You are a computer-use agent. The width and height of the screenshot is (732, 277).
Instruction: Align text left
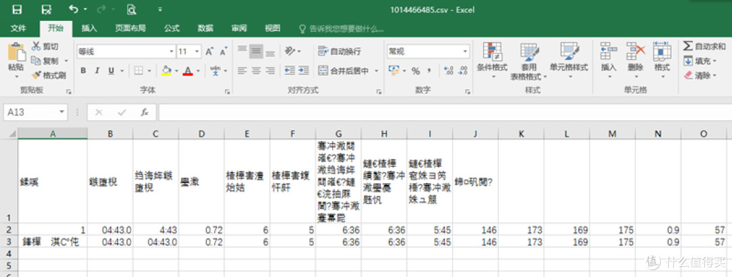tap(242, 71)
